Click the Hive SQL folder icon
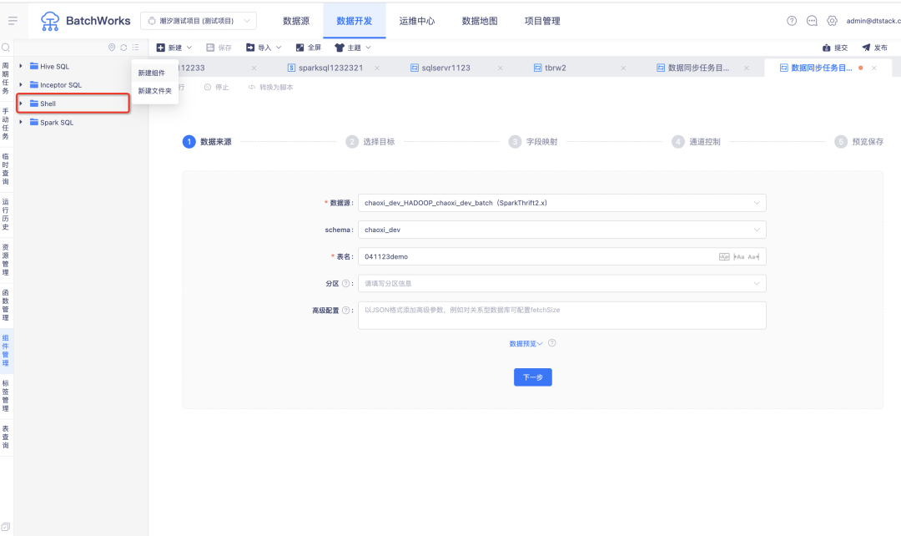The height and width of the screenshot is (536, 901). tap(34, 66)
